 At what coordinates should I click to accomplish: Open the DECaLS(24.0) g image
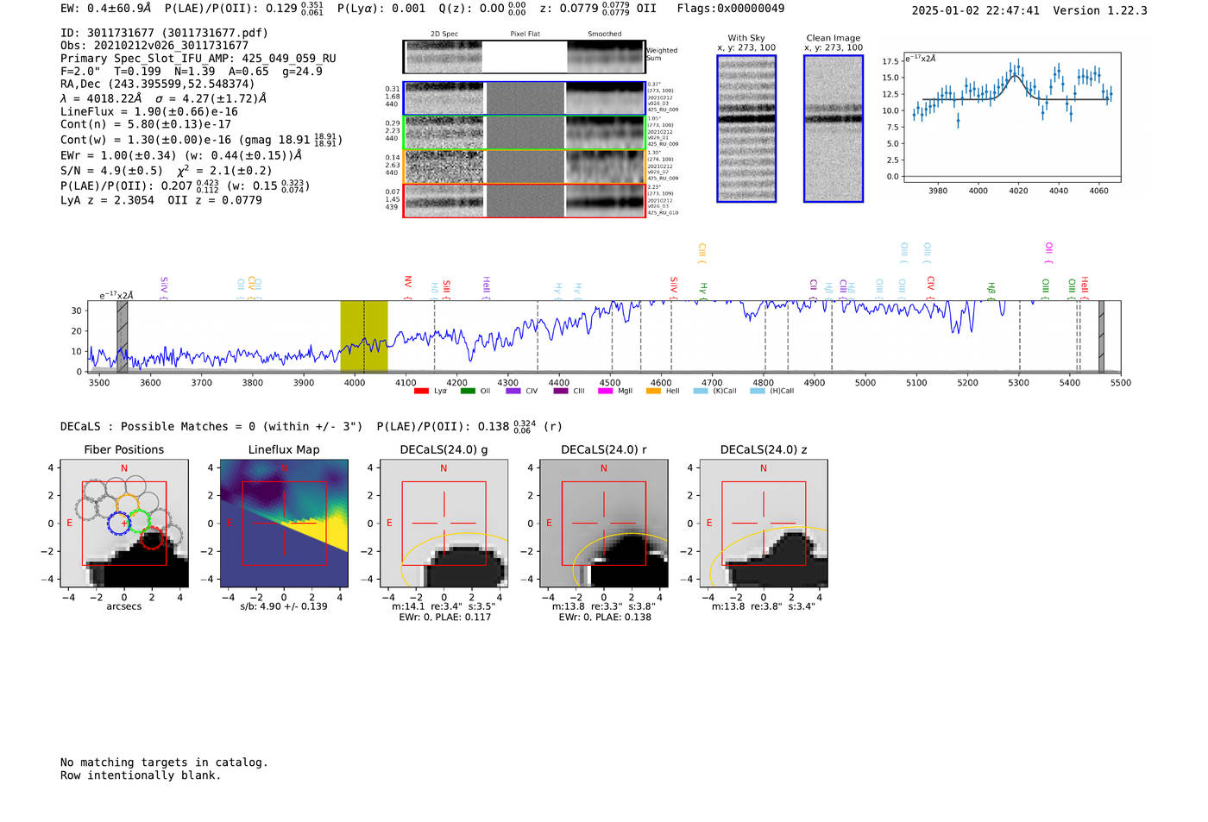point(444,524)
